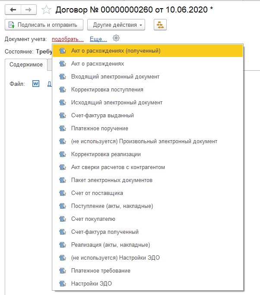
Task: Select Счет-фактура полученный
Action: point(148,232)
